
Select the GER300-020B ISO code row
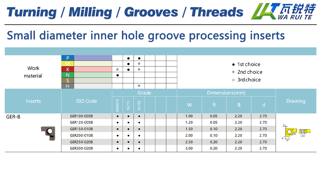click(81, 148)
